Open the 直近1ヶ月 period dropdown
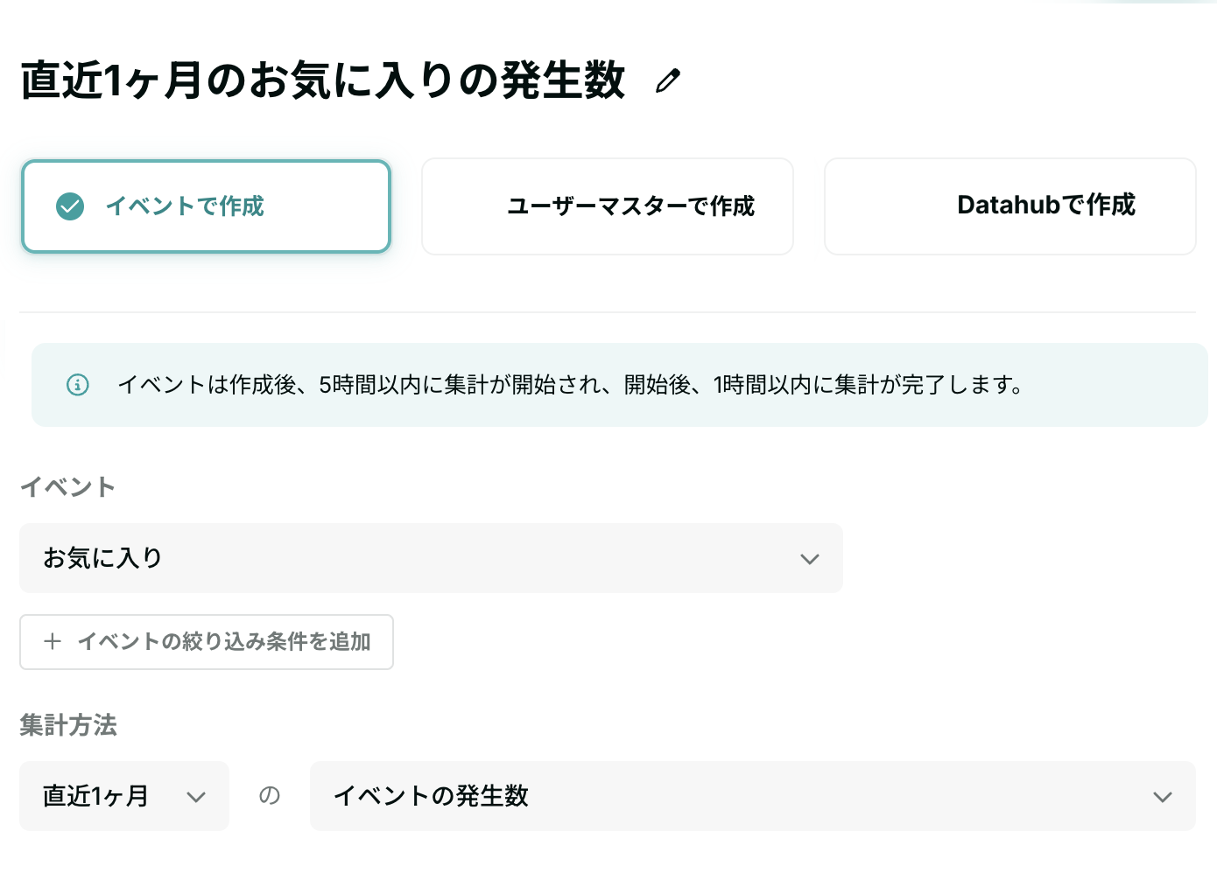 124,796
